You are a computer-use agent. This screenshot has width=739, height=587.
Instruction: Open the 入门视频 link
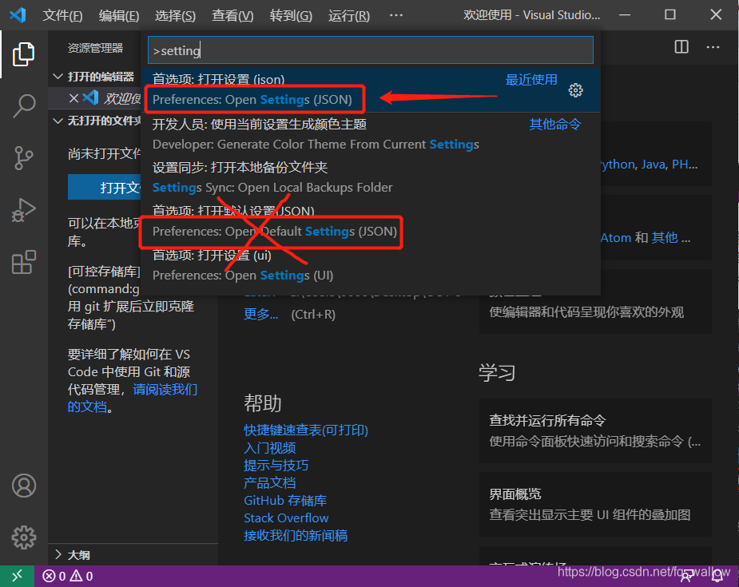click(269, 447)
